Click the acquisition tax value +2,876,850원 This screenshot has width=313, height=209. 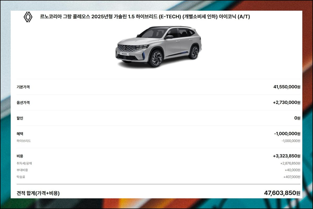tap(290, 163)
